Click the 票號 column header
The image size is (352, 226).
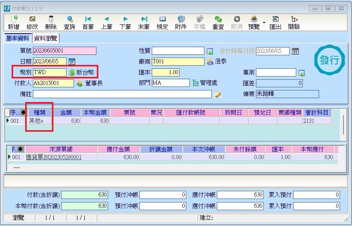(129, 112)
